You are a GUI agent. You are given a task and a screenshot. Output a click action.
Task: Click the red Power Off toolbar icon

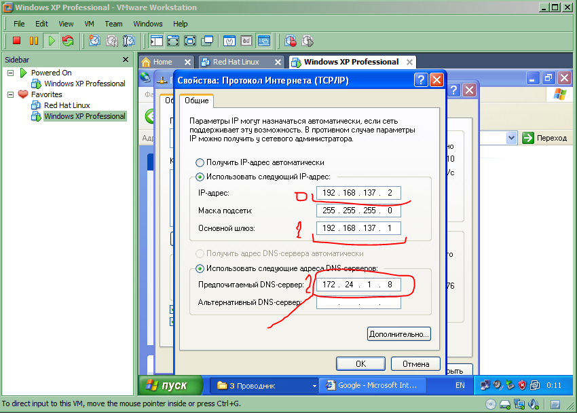pyautogui.click(x=16, y=41)
